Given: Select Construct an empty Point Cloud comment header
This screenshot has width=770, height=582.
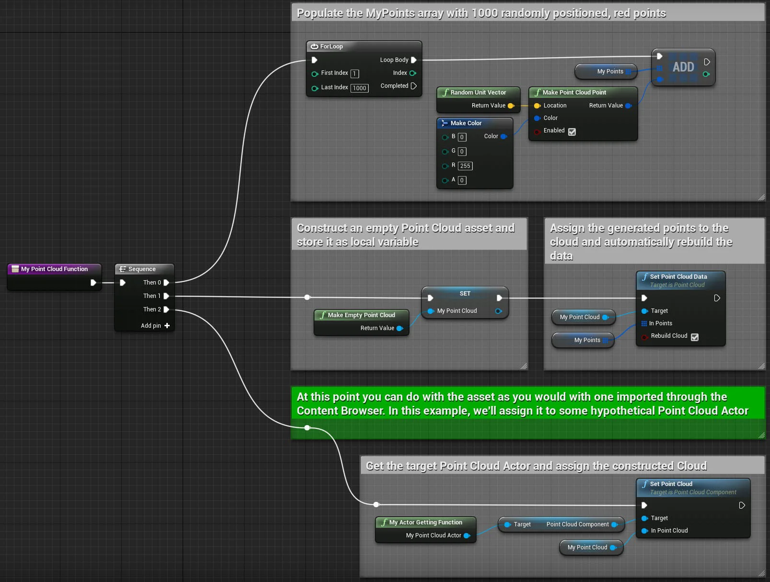Looking at the screenshot, I should pos(409,235).
